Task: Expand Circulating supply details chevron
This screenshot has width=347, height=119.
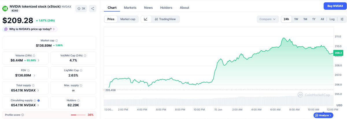Action: pyautogui.click(x=39, y=105)
